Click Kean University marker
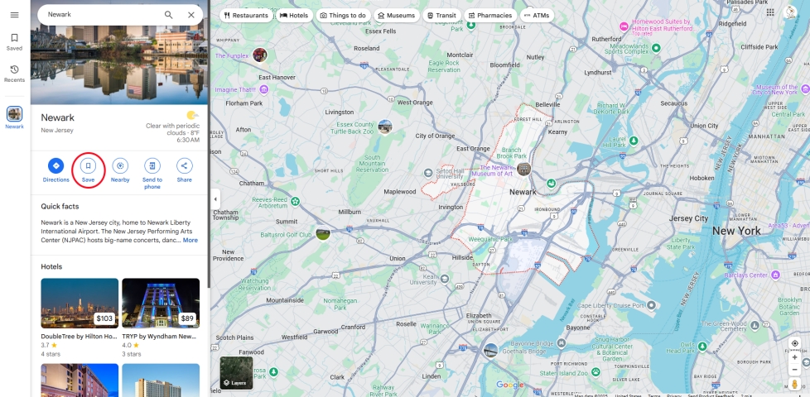The width and height of the screenshot is (810, 397). click(x=446, y=279)
